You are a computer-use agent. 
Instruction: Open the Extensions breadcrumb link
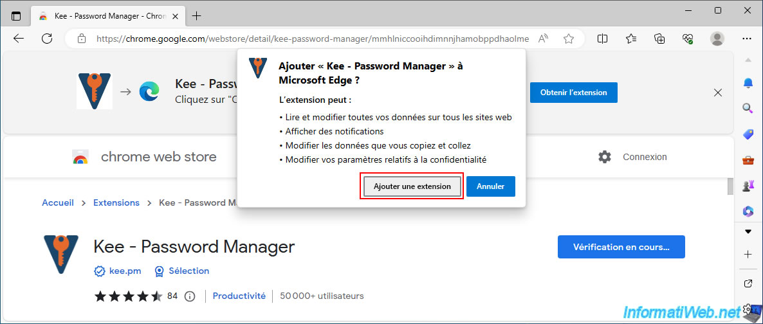[116, 203]
